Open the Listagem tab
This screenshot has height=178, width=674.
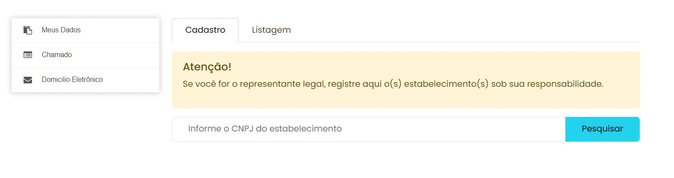[x=271, y=30]
